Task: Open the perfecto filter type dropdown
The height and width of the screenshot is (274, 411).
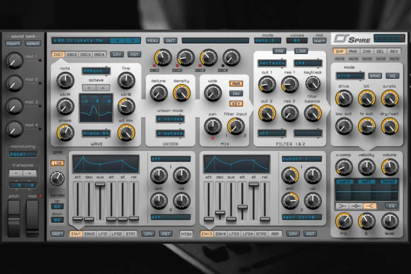Action: 272,63
